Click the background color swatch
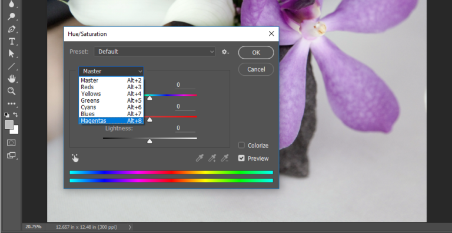The height and width of the screenshot is (233, 452). pos(15,131)
